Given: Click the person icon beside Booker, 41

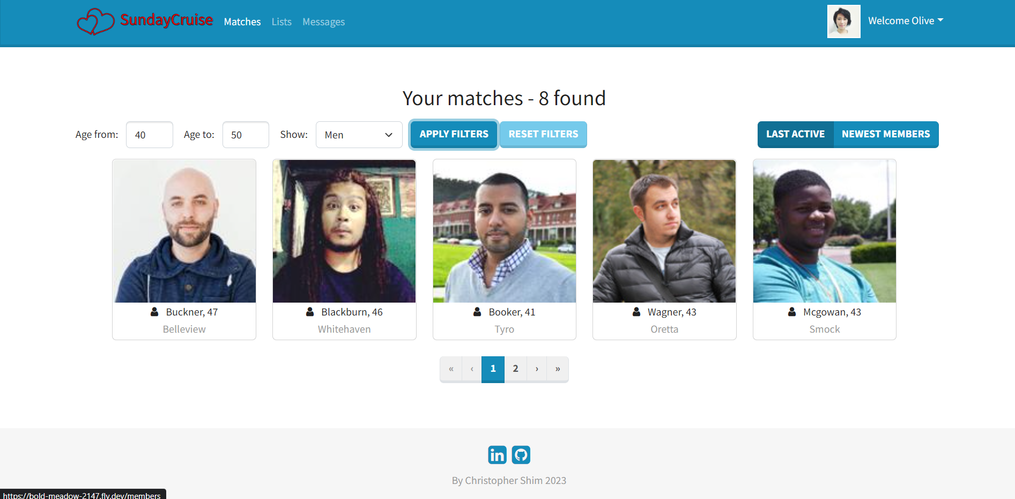Looking at the screenshot, I should pyautogui.click(x=477, y=312).
